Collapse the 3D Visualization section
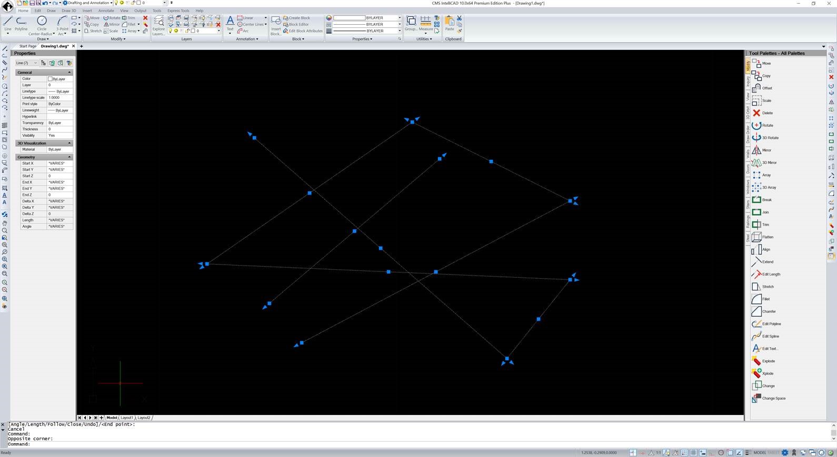 tap(69, 143)
